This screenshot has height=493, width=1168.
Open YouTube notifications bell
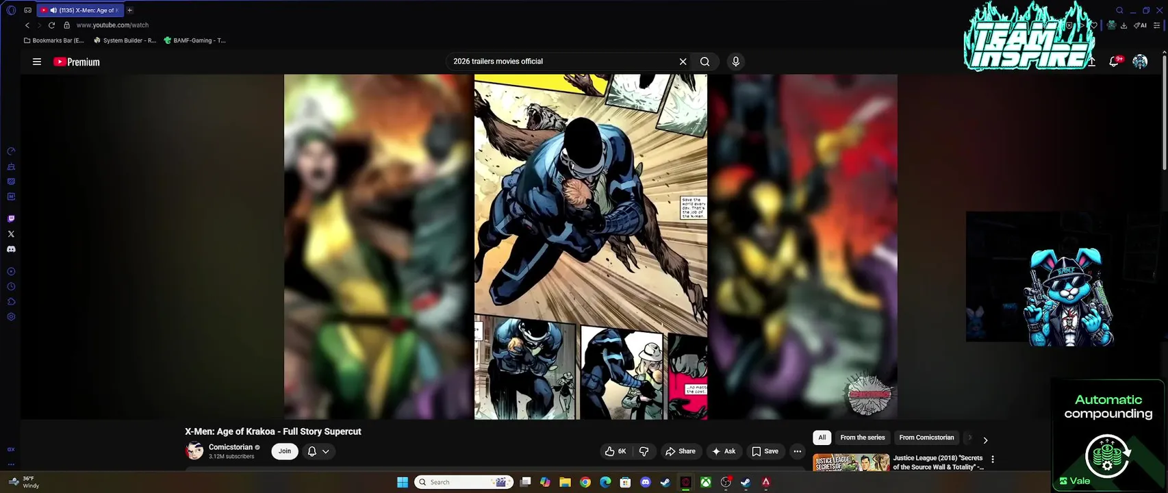[x=1114, y=62]
